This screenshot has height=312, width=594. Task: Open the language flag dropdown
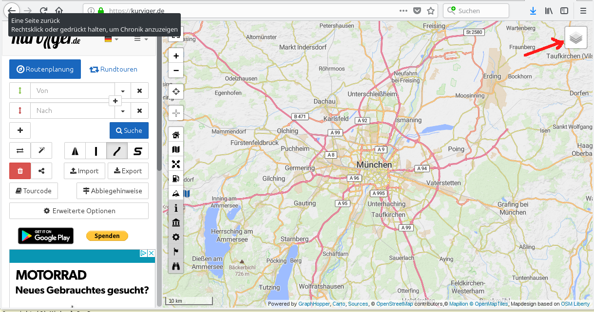[111, 39]
